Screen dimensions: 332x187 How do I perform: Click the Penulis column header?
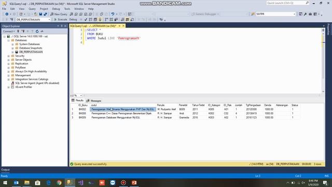[x=161, y=105]
